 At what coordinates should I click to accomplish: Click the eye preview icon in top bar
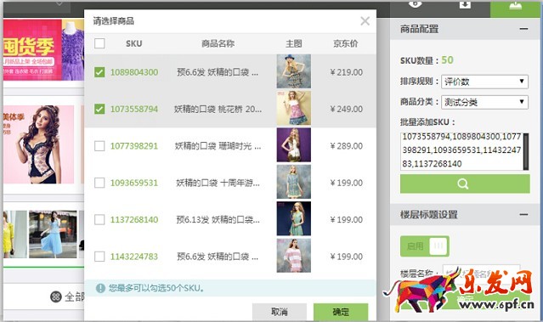[415, 4]
